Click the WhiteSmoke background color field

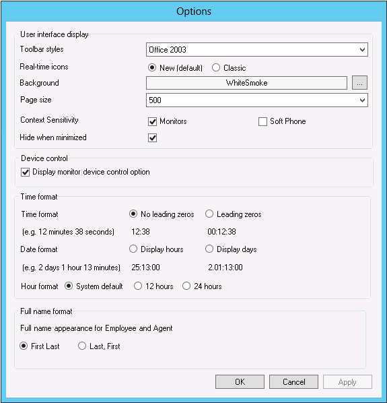246,83
